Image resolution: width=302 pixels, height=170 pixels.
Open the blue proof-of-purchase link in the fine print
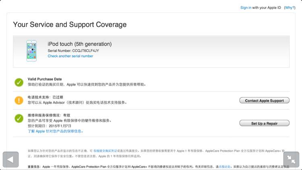click(105, 151)
